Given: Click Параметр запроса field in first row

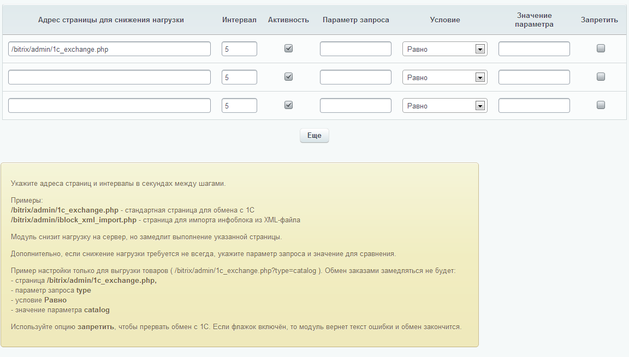Looking at the screenshot, I should 355,49.
